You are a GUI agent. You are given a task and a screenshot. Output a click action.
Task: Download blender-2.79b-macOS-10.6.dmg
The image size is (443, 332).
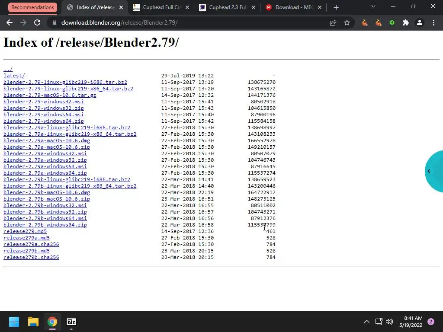tap(47, 192)
